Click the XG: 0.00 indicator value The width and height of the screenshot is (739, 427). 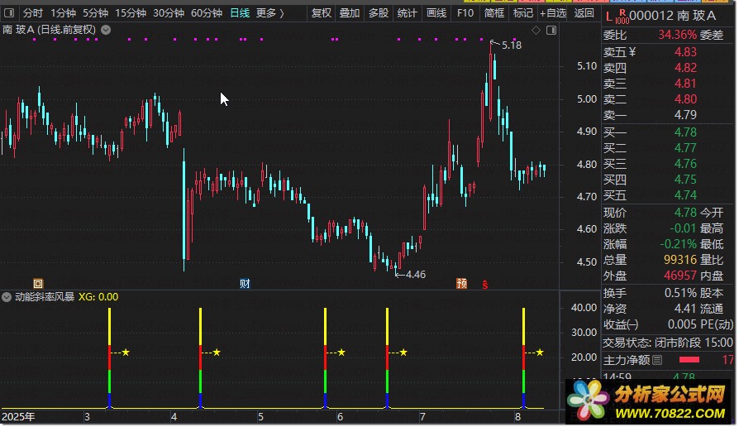coord(98,297)
